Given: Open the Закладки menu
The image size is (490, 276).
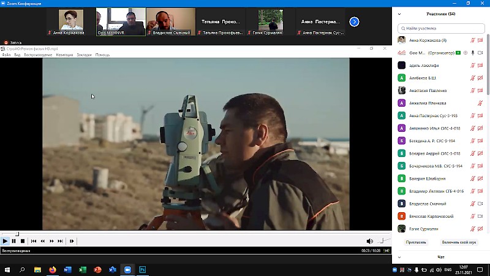Looking at the screenshot, I should (84, 55).
